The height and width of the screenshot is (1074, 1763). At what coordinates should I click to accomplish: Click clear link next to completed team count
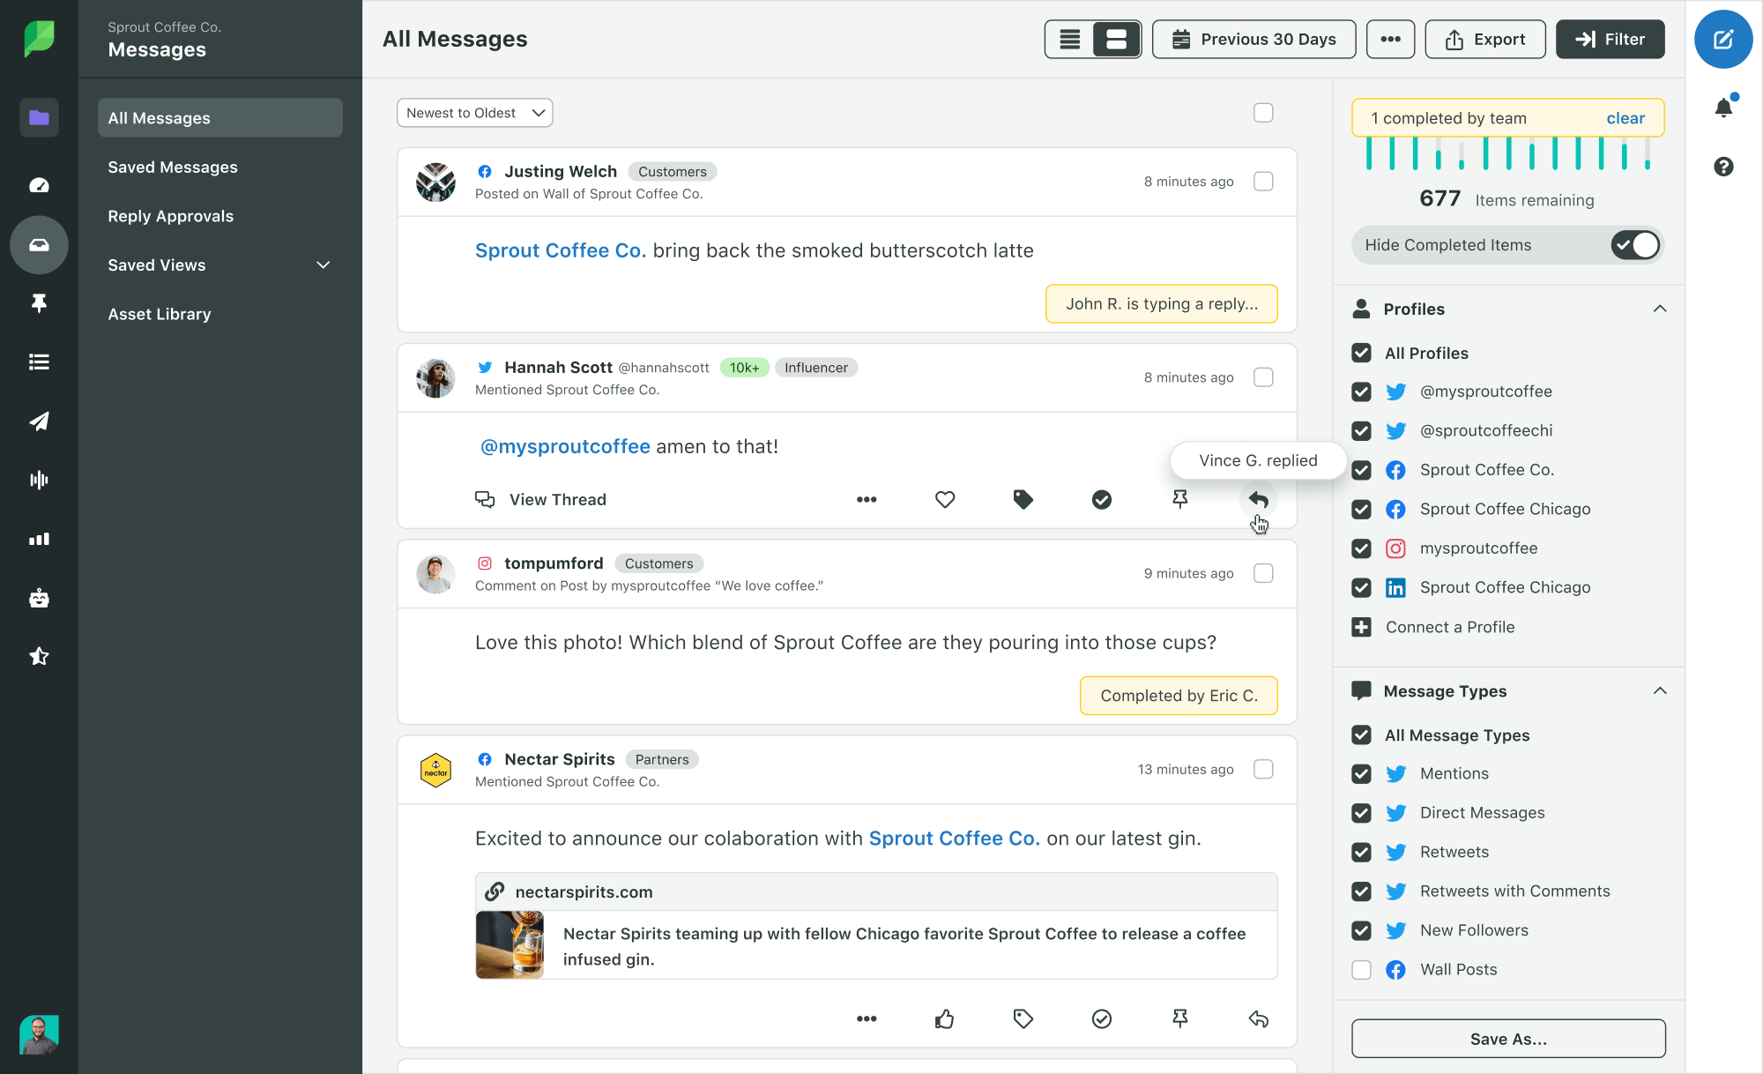click(x=1625, y=118)
